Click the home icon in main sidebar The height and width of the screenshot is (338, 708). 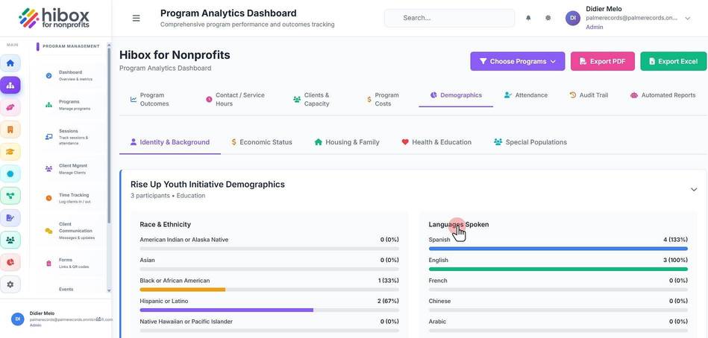[10, 63]
